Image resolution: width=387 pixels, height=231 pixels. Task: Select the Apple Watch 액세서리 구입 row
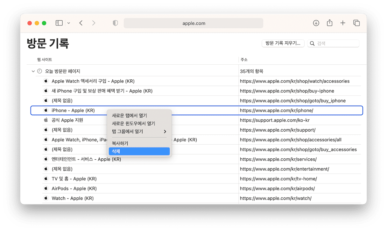point(202,81)
